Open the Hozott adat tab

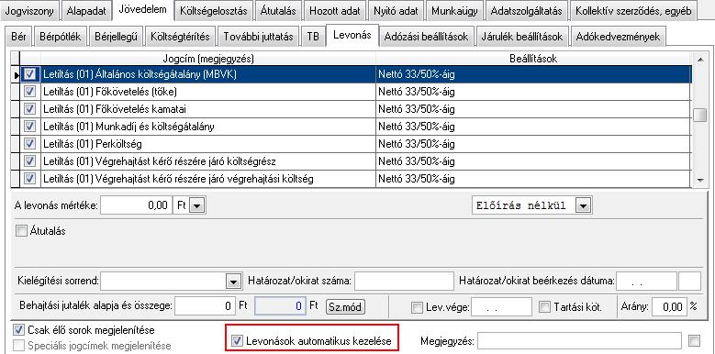(335, 10)
